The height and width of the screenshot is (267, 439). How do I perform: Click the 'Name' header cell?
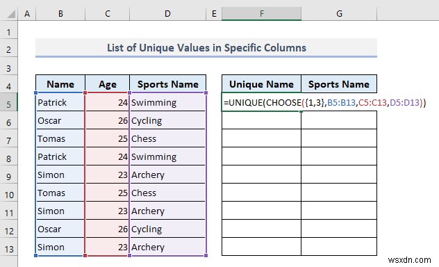pos(60,83)
